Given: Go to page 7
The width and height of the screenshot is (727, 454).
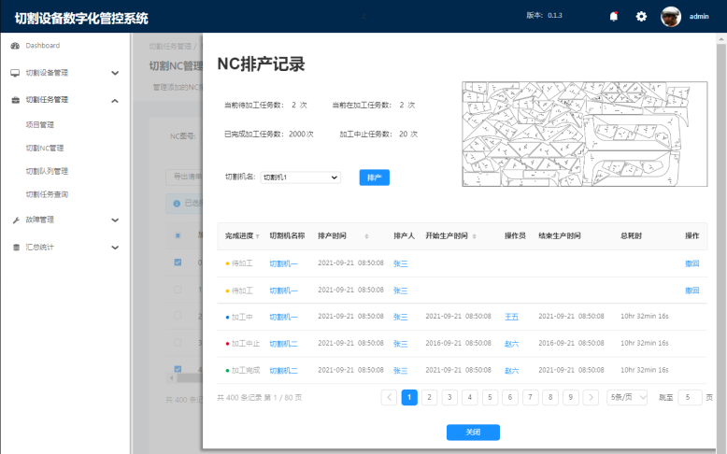Looking at the screenshot, I should tap(530, 397).
